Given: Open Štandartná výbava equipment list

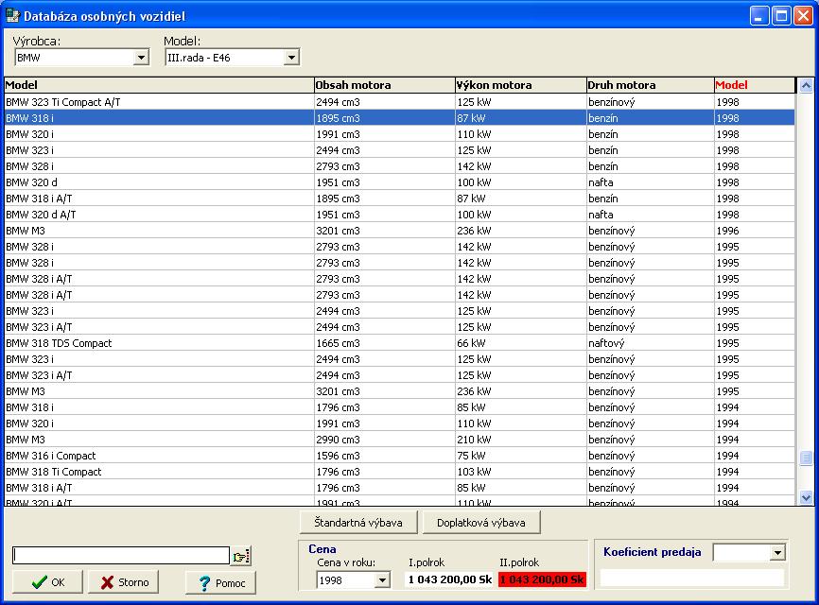Looking at the screenshot, I should 358,523.
